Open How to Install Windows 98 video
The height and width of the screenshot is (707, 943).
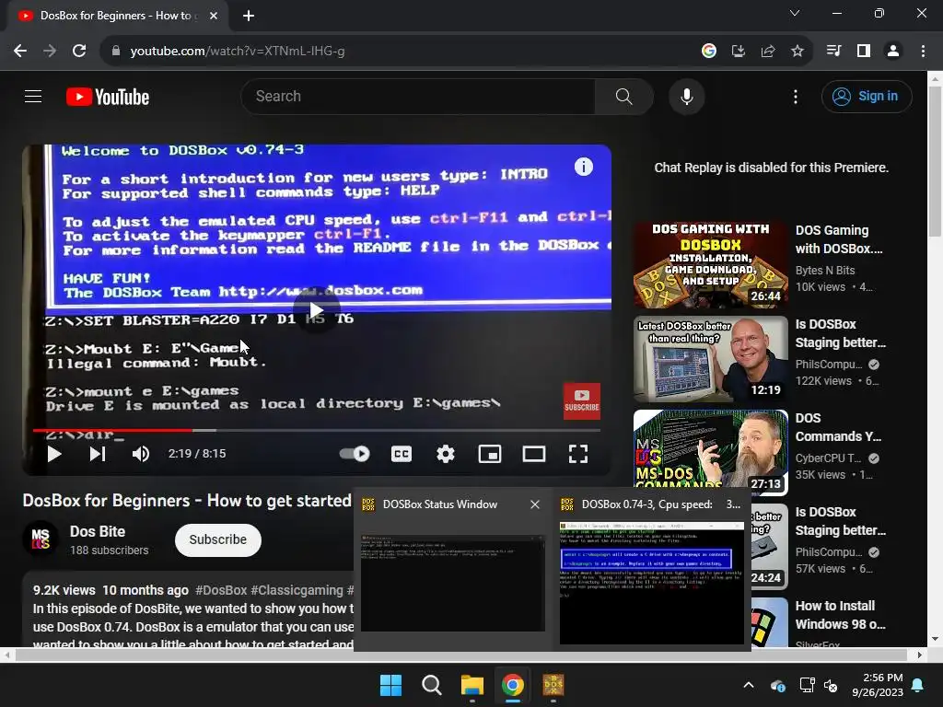pos(834,614)
